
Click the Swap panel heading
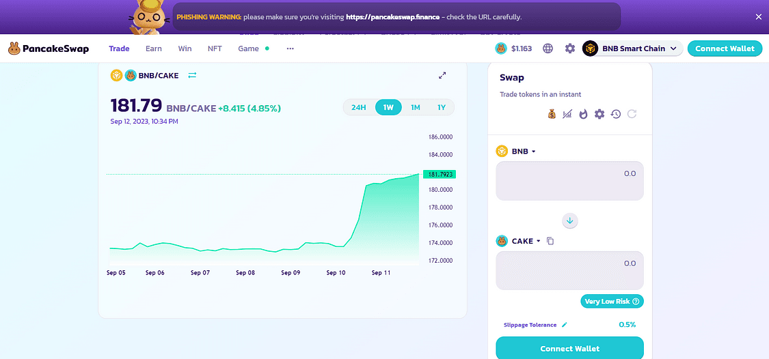point(512,77)
